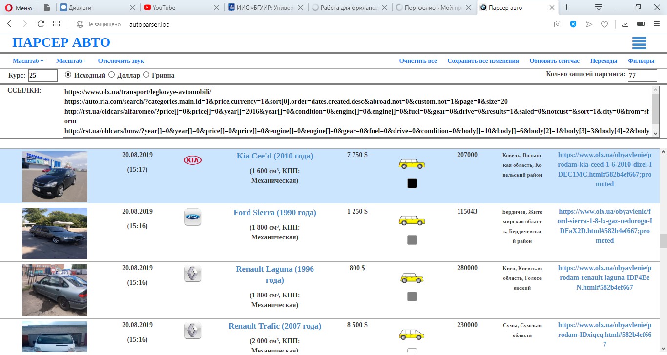Click Отключить звук to mute sound
This screenshot has height=355, width=667.
click(121, 61)
